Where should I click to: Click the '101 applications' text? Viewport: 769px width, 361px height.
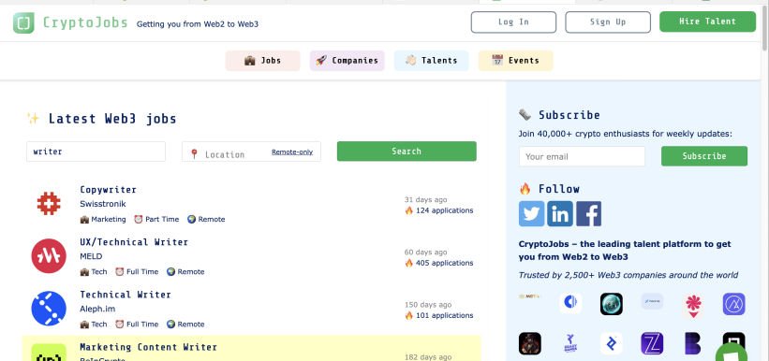[x=444, y=315]
